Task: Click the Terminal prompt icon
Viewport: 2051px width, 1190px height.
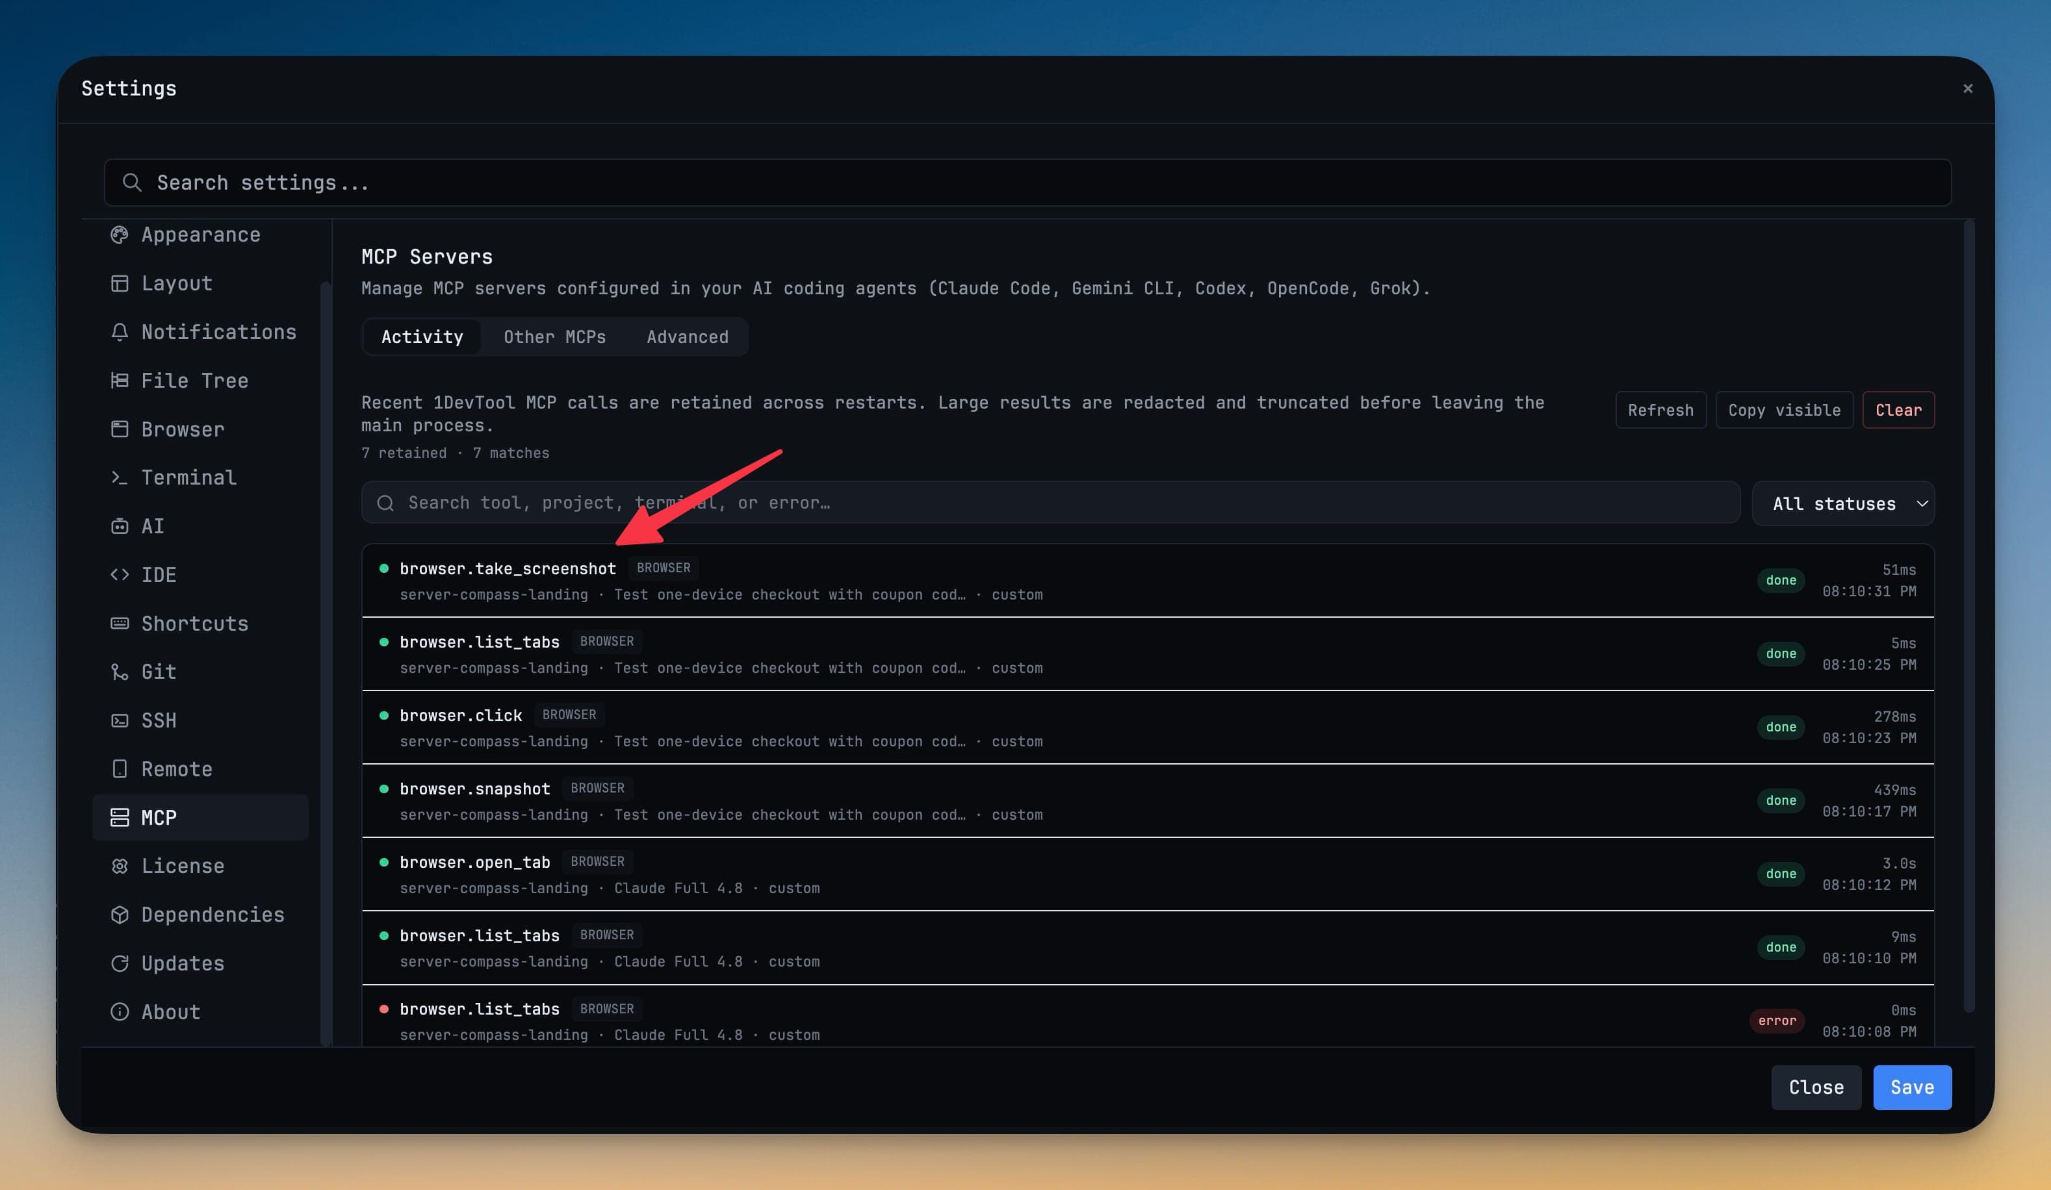Action: pyautogui.click(x=120, y=477)
